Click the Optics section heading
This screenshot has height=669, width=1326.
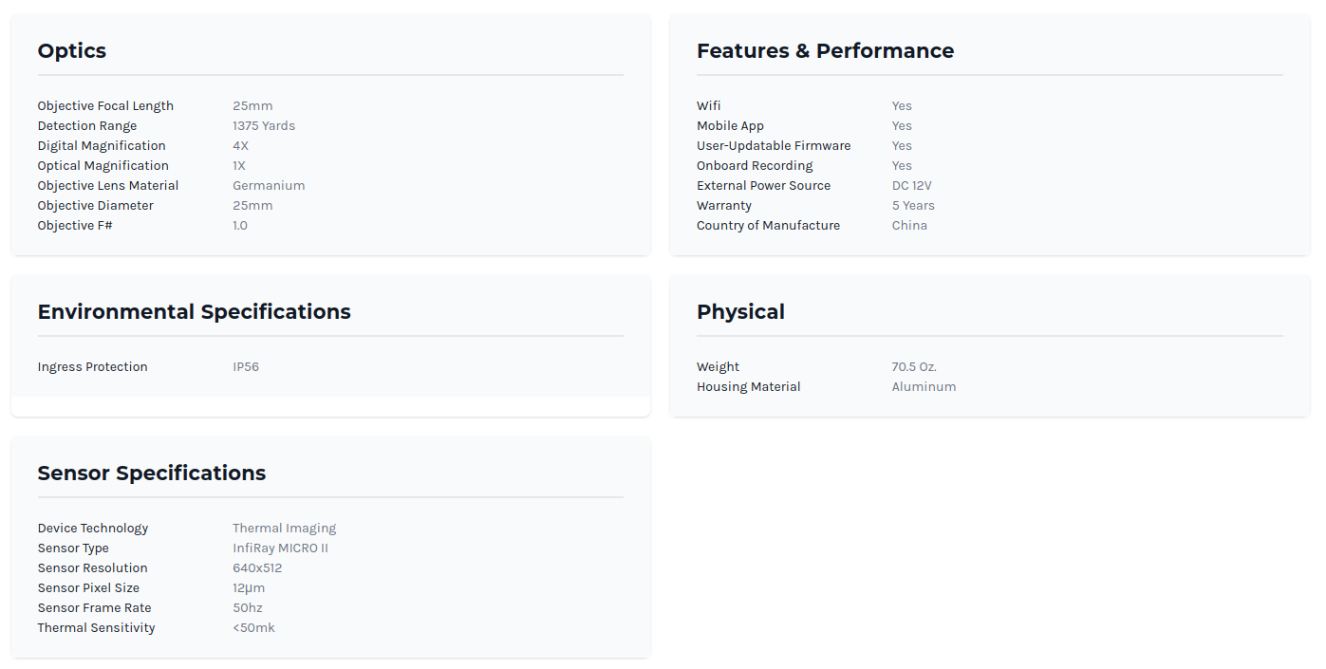[72, 51]
